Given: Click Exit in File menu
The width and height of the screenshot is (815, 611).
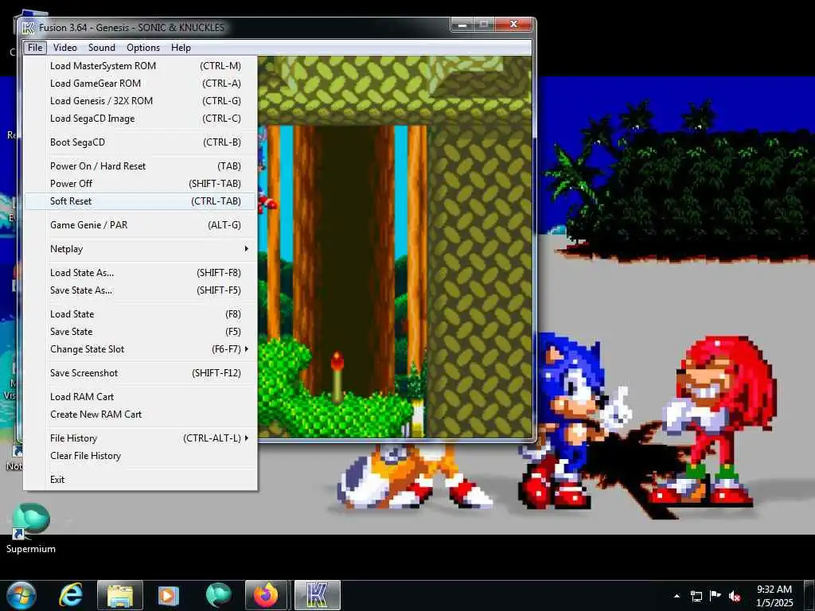Looking at the screenshot, I should pos(140,480).
